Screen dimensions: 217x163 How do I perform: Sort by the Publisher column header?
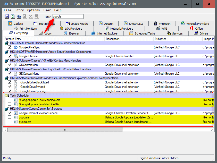pos(178,39)
